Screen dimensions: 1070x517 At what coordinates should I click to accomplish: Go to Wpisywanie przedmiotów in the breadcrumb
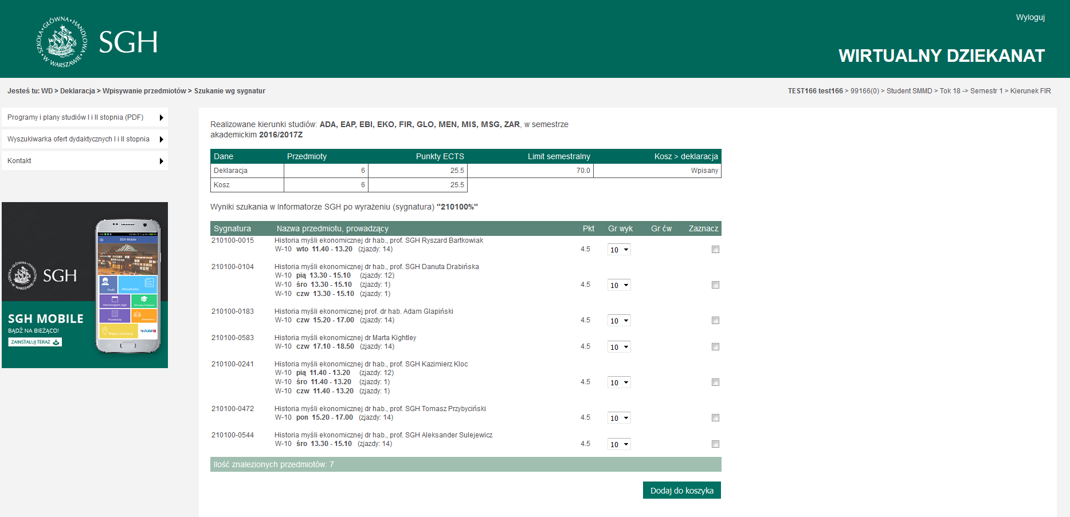[144, 91]
